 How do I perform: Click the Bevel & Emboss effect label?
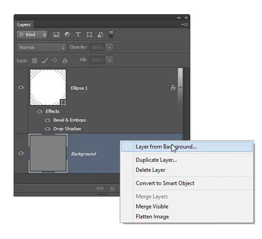70,120
